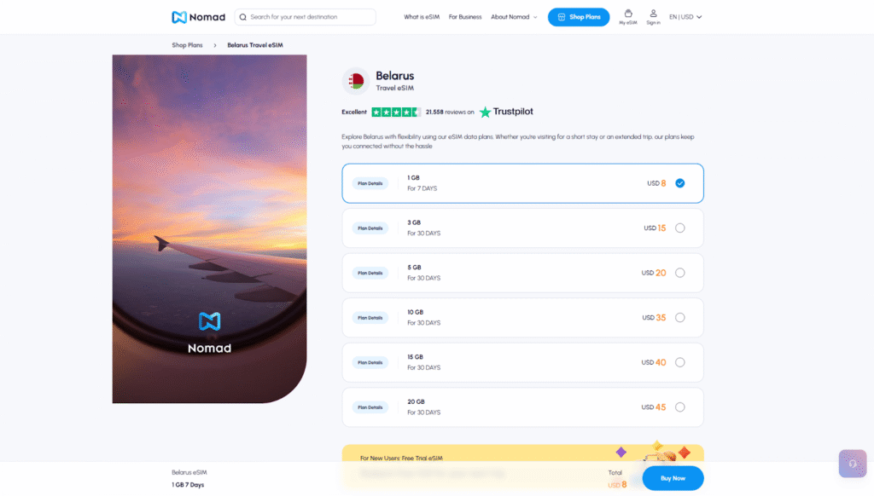
Task: Select the 10 GB plan radio button
Action: pos(679,317)
